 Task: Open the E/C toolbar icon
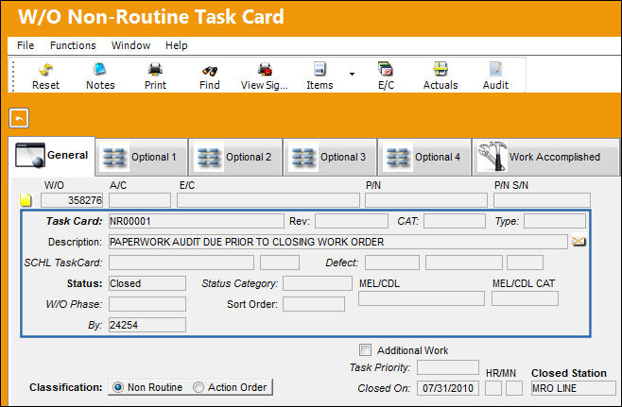coord(386,69)
